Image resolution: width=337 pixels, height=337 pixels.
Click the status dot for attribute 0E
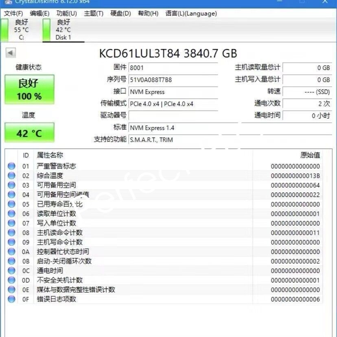12,289
